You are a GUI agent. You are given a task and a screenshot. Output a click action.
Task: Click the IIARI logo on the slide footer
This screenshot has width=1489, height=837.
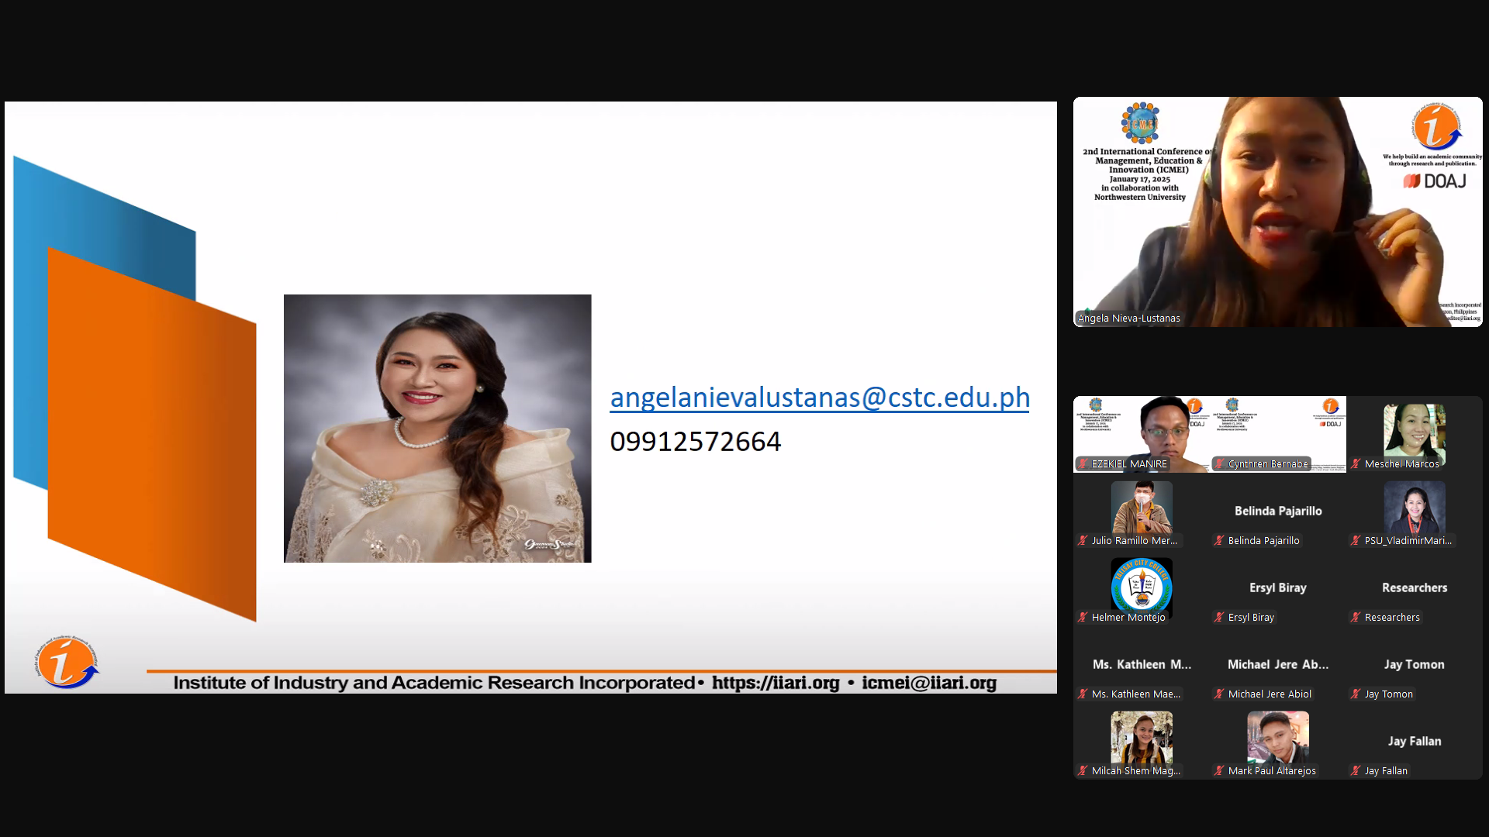(66, 663)
